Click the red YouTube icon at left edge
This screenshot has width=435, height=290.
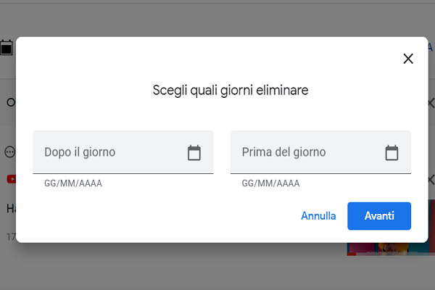[11, 179]
